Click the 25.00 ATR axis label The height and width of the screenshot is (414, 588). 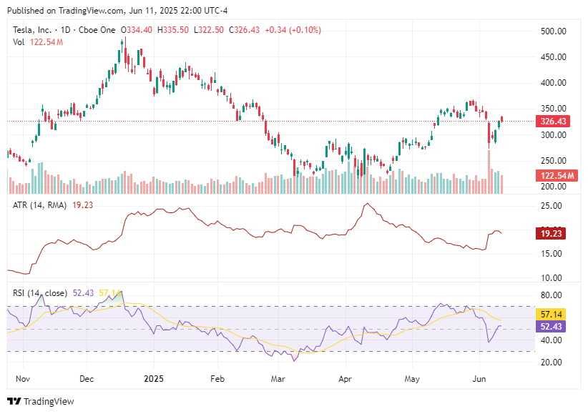552,206
